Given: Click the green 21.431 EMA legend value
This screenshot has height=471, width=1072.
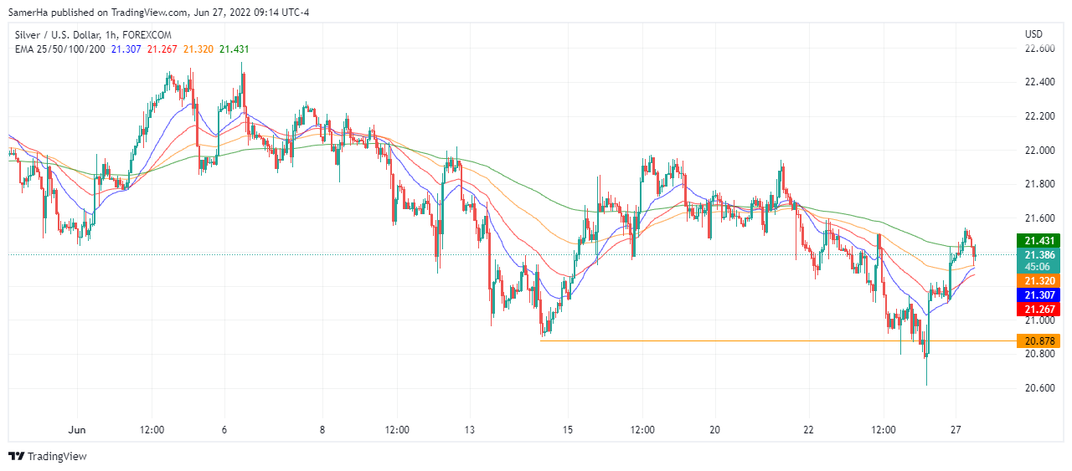Looking at the screenshot, I should tap(234, 49).
